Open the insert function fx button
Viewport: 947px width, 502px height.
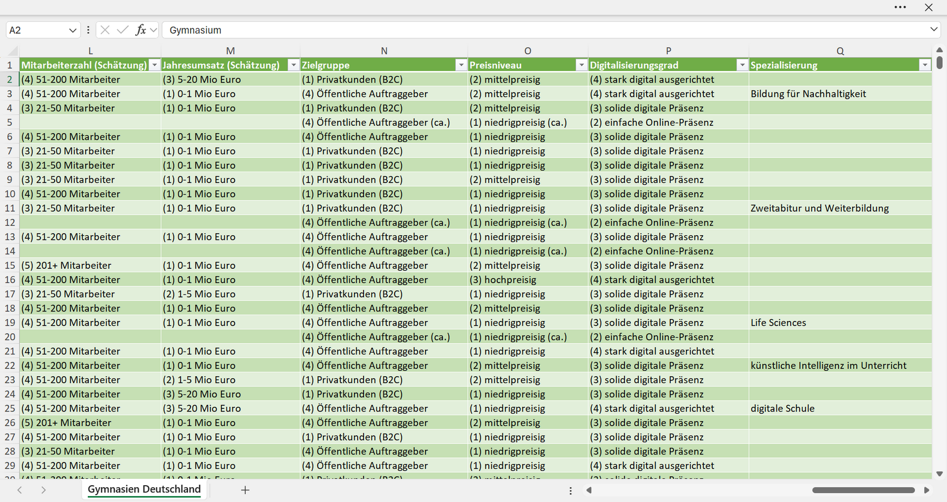point(140,30)
